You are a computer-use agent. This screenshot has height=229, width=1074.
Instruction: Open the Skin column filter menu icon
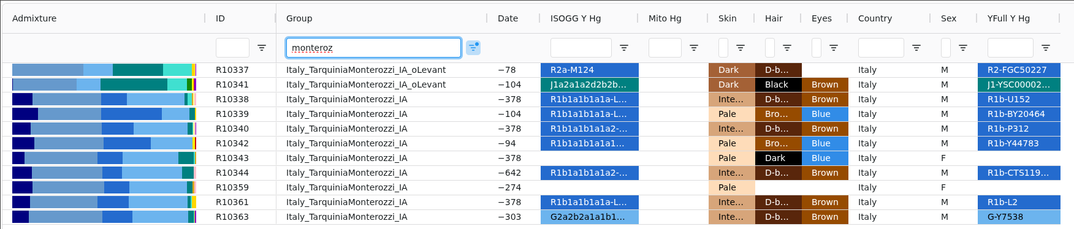coord(741,48)
